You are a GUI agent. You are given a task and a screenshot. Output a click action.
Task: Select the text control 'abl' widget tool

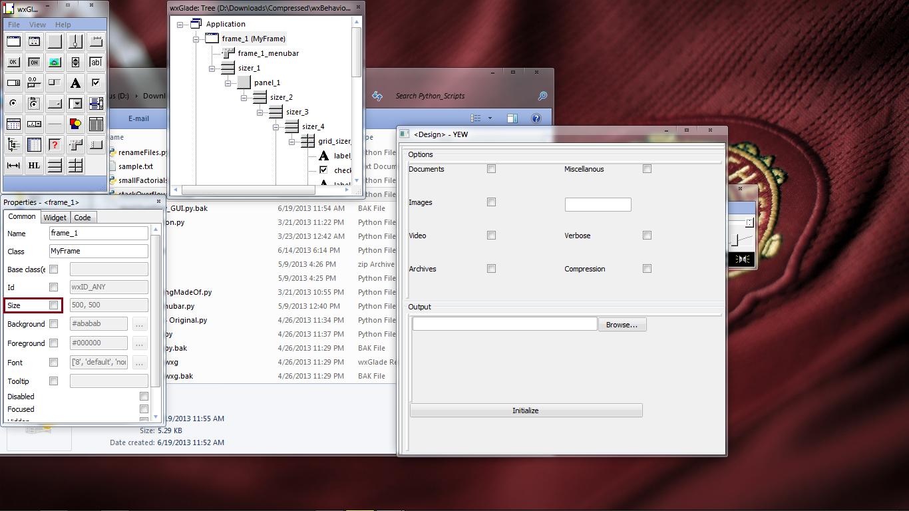[x=96, y=62]
